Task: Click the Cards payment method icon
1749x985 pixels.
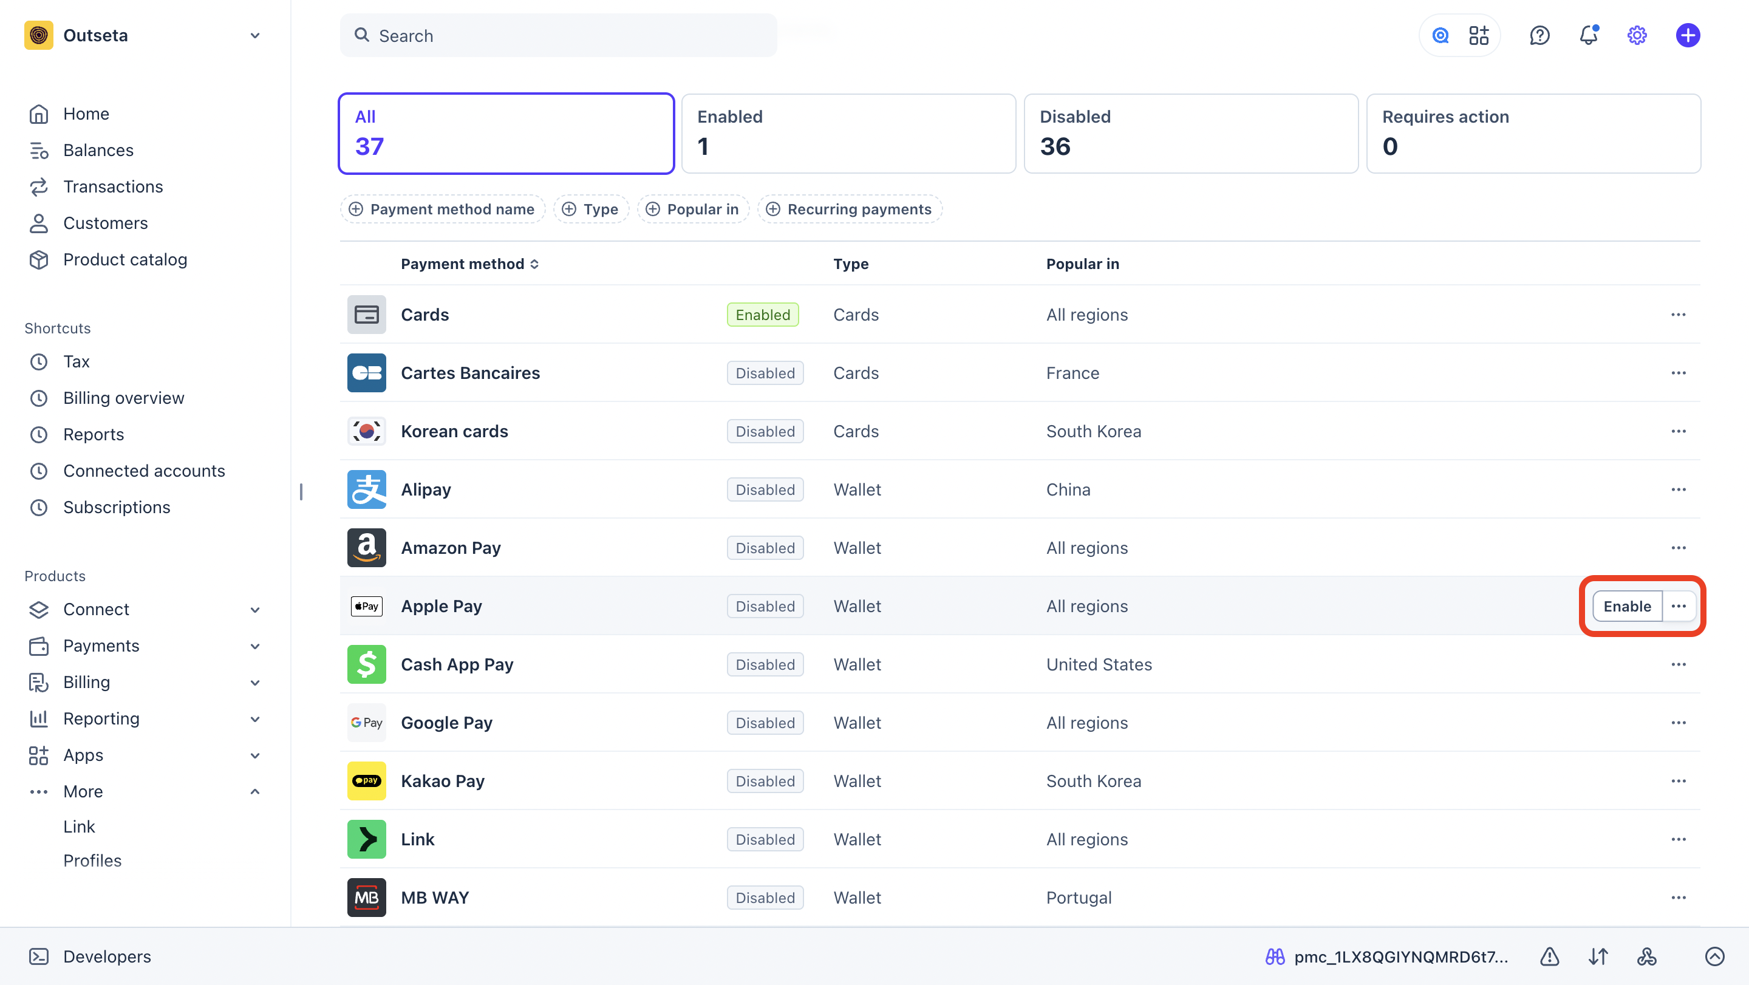Action: point(367,315)
